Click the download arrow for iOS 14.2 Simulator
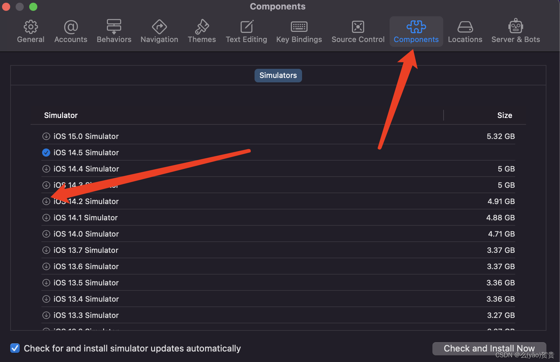The image size is (560, 362). pos(46,201)
